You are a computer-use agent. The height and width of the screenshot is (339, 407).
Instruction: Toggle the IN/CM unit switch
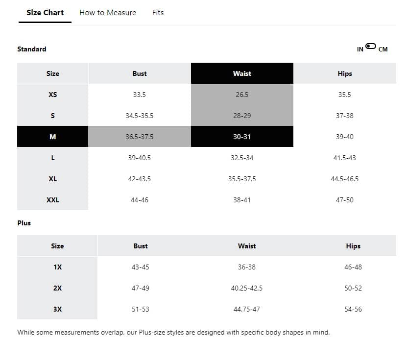[371, 47]
